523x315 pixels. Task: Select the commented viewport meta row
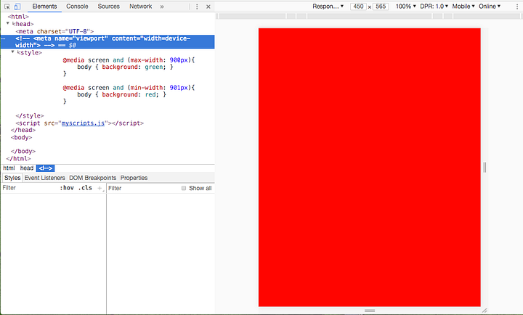[108, 41]
